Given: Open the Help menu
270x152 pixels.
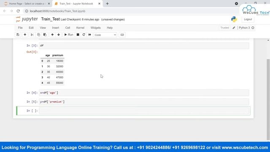Looking at the screenshot, I should point(110,28).
